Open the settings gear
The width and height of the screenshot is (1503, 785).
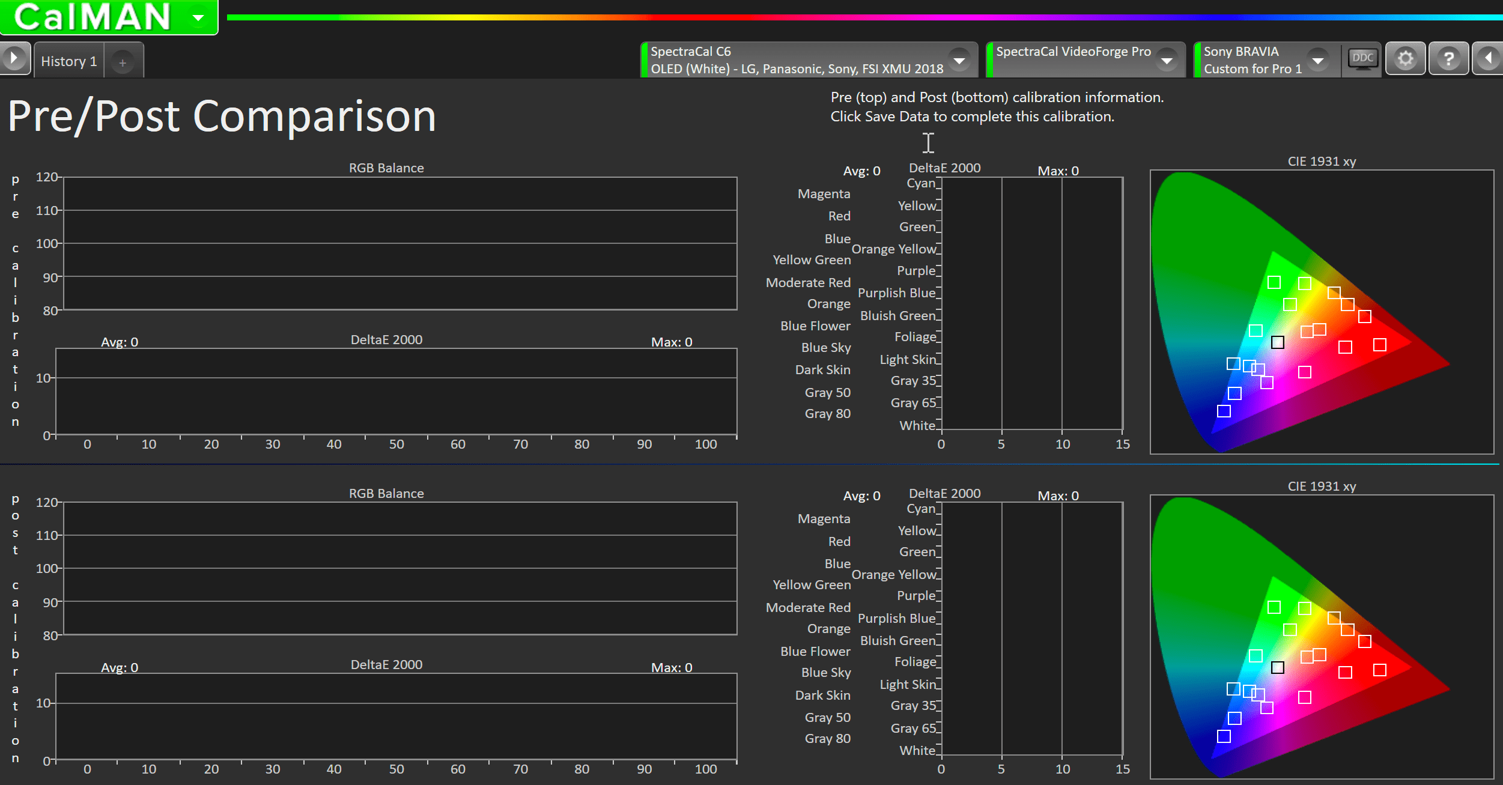click(1405, 59)
